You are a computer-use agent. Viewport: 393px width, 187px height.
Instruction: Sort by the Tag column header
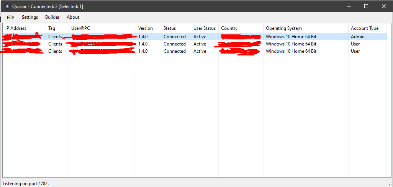(57, 28)
